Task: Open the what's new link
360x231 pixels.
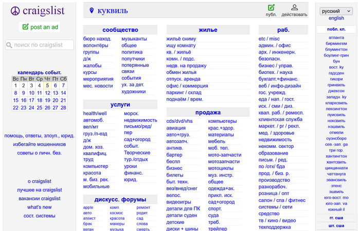Action: point(40,207)
